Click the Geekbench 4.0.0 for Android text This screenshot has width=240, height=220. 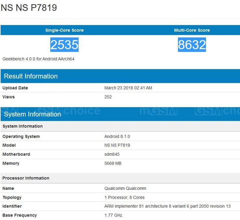(x=38, y=59)
